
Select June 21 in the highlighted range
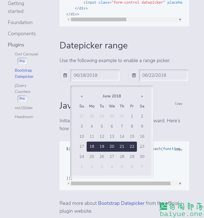[122, 147]
